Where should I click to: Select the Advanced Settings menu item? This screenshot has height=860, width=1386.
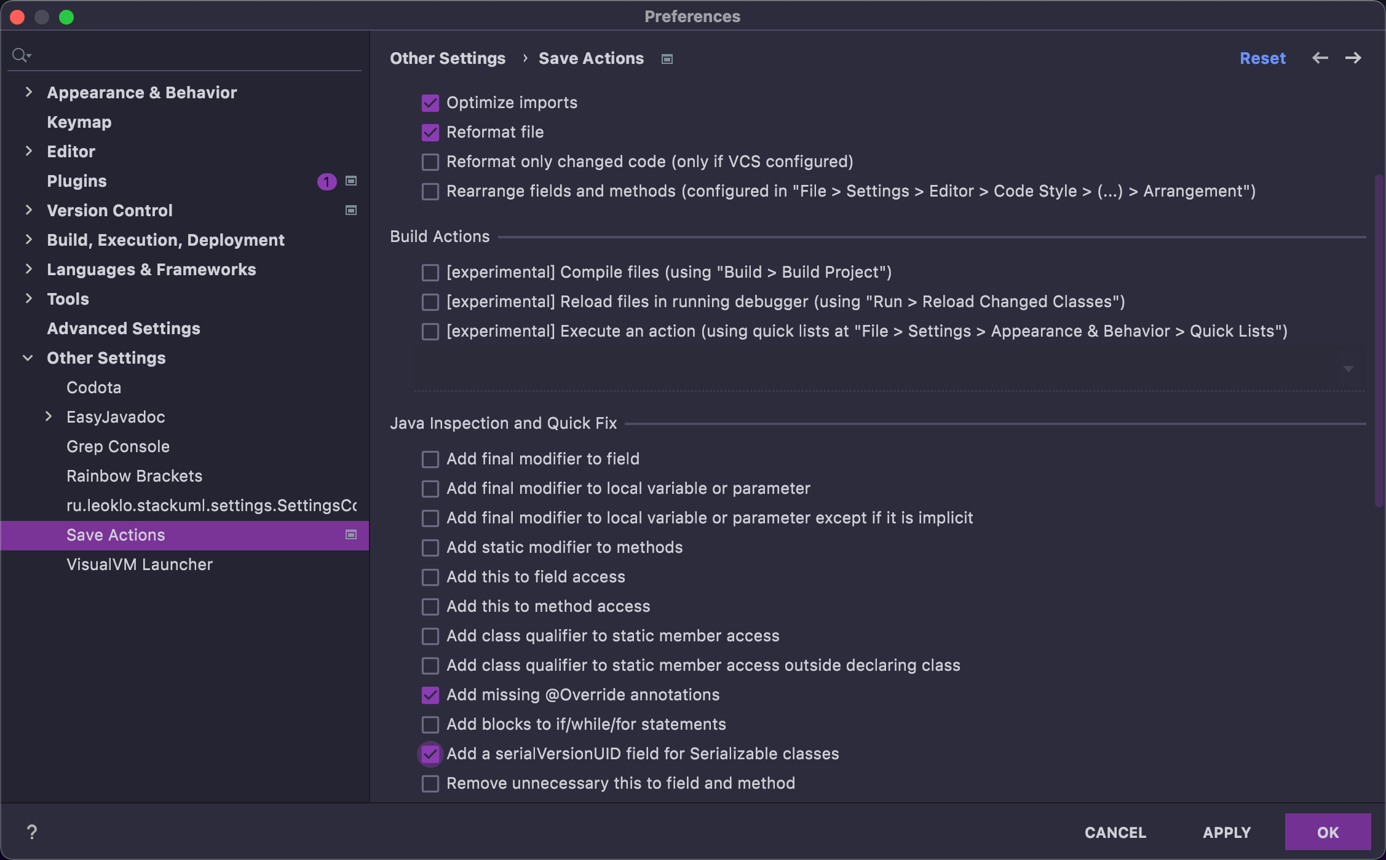pyautogui.click(x=123, y=327)
